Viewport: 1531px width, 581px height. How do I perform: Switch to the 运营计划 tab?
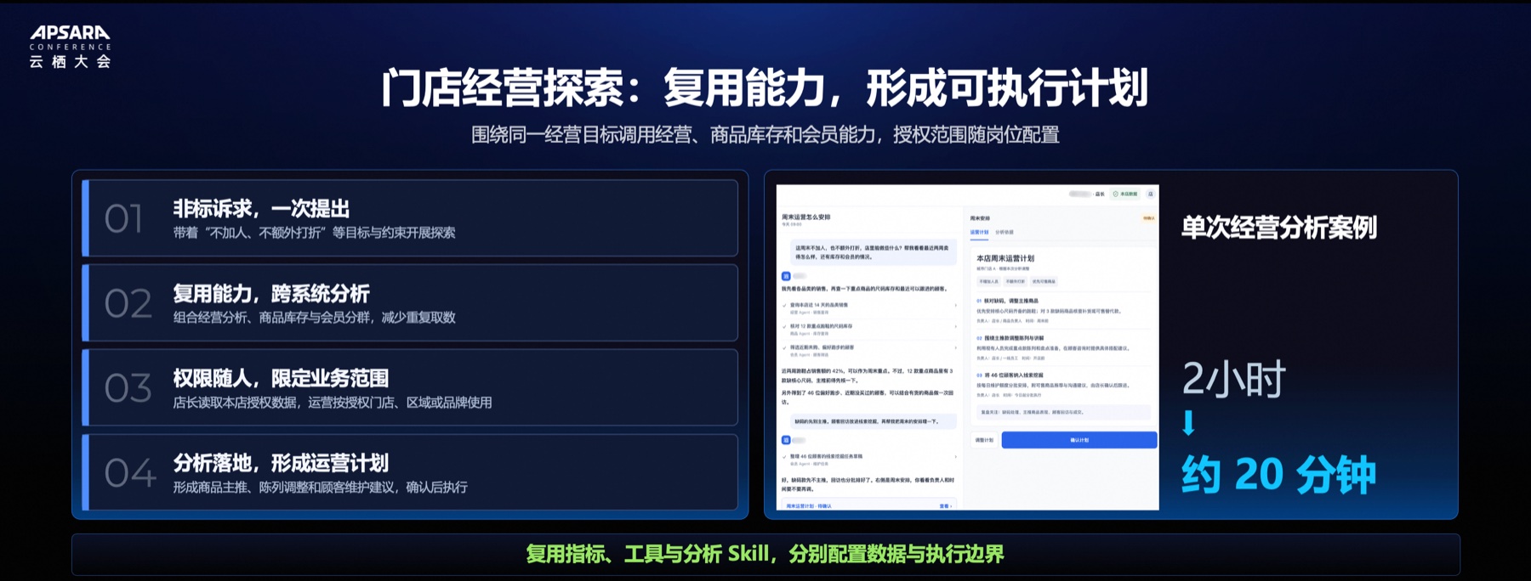(979, 232)
